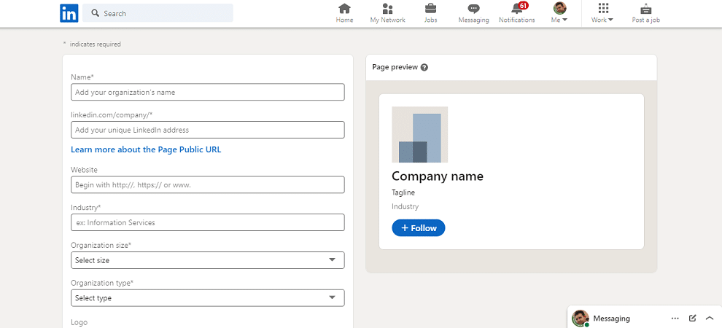Click the Page preview help icon

(424, 67)
